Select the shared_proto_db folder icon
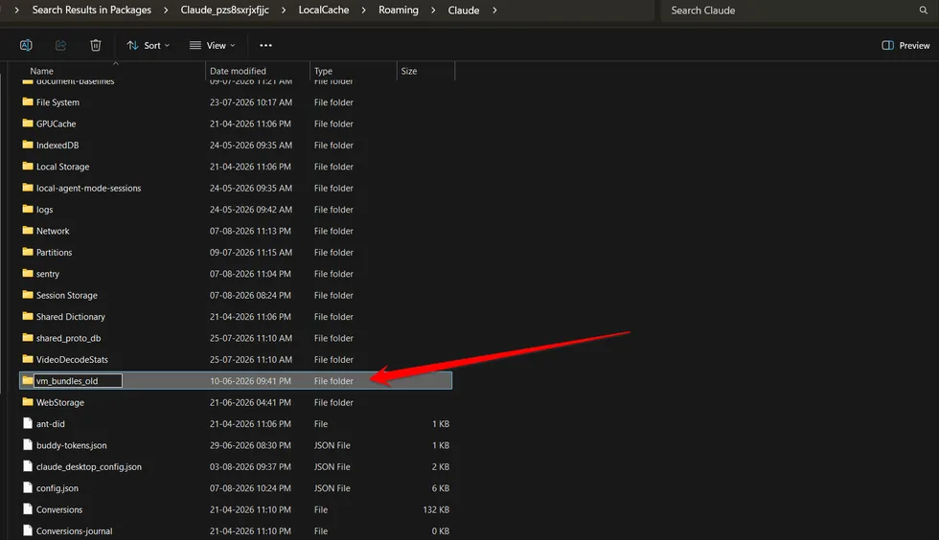 click(28, 338)
